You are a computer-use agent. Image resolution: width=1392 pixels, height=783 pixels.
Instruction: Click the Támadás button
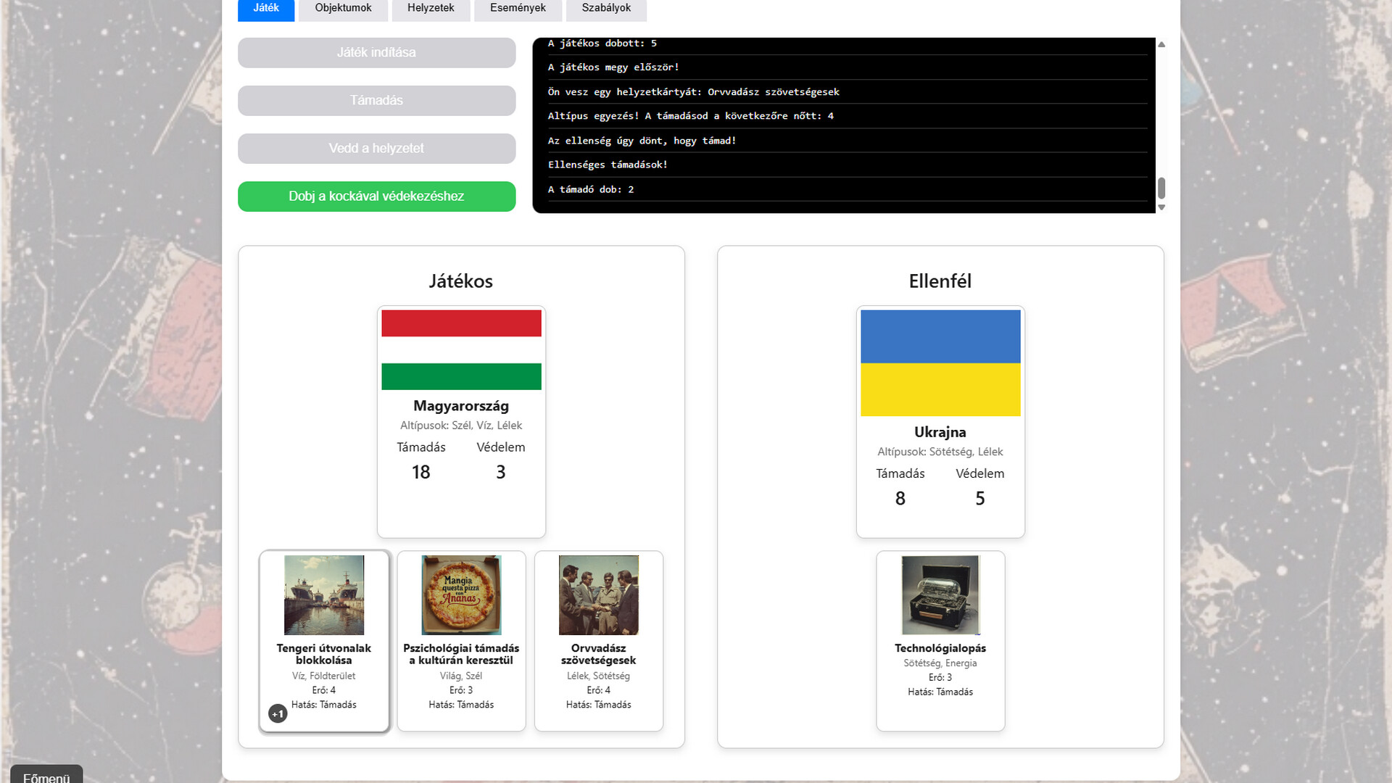click(376, 100)
